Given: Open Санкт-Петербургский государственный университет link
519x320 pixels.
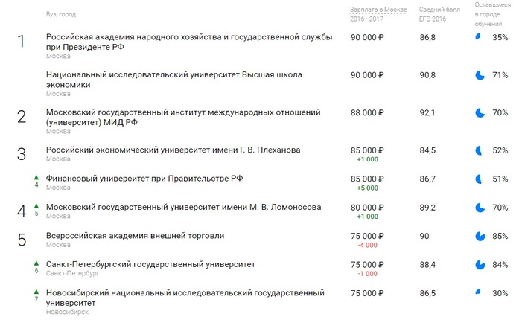Looking at the screenshot, I should (150, 264).
